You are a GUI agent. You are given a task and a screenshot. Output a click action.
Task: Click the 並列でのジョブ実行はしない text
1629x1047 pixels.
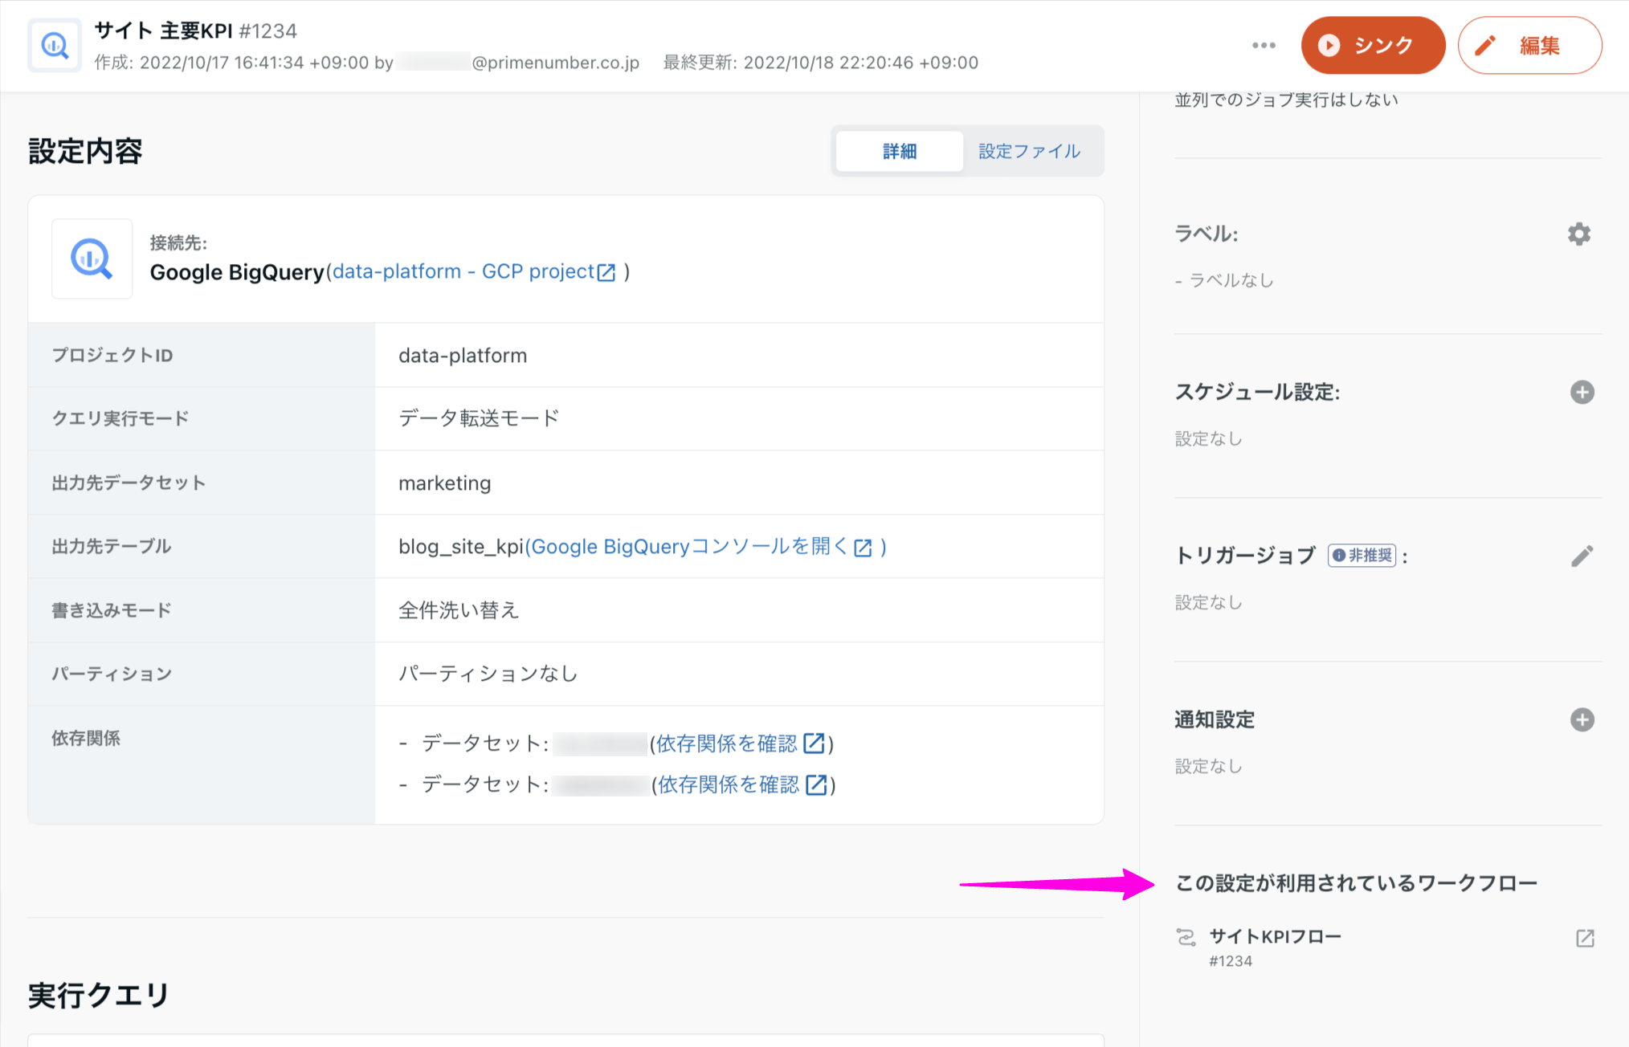pos(1287,100)
